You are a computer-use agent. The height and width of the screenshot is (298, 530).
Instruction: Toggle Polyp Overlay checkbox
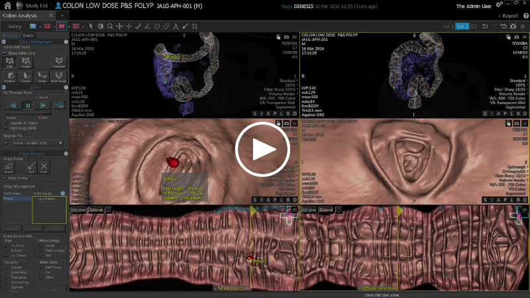pyautogui.click(x=5, y=177)
